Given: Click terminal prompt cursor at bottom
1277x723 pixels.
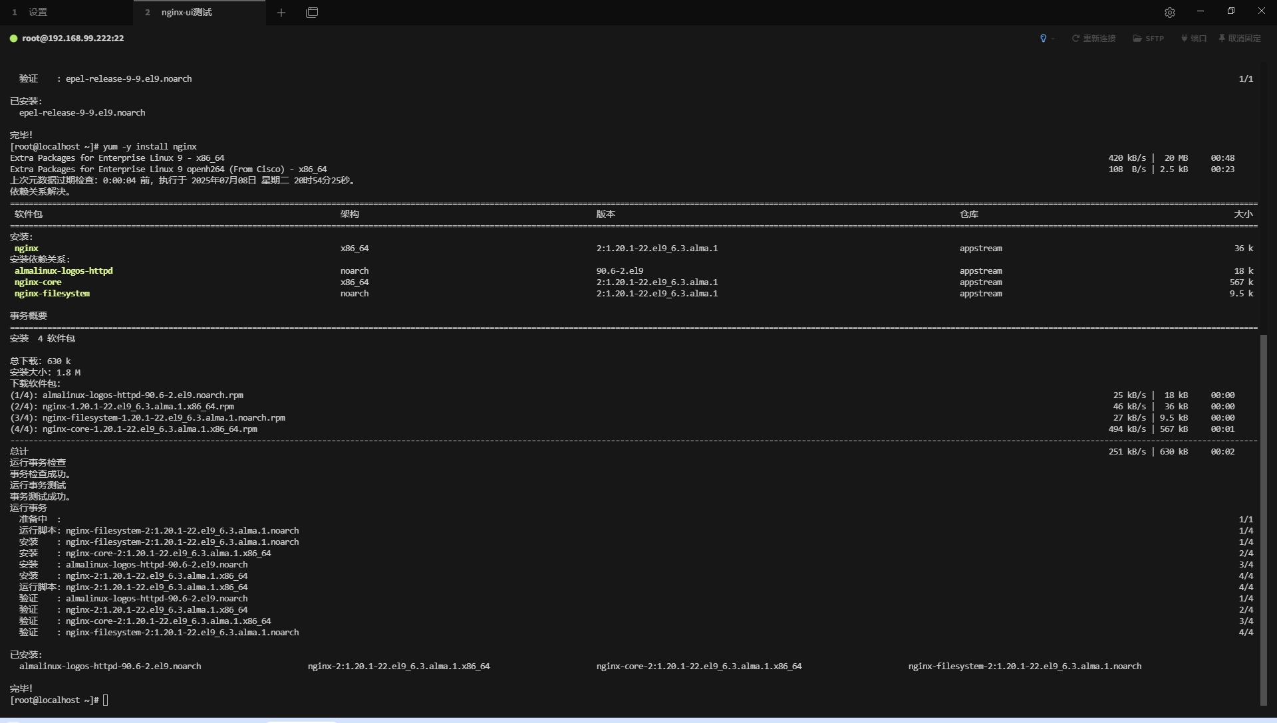Looking at the screenshot, I should pos(105,700).
